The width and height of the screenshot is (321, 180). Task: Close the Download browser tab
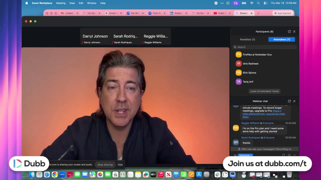click(252, 13)
